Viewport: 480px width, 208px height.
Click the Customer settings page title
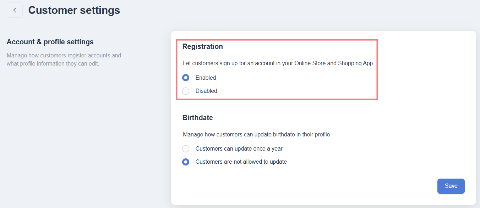coord(74,10)
